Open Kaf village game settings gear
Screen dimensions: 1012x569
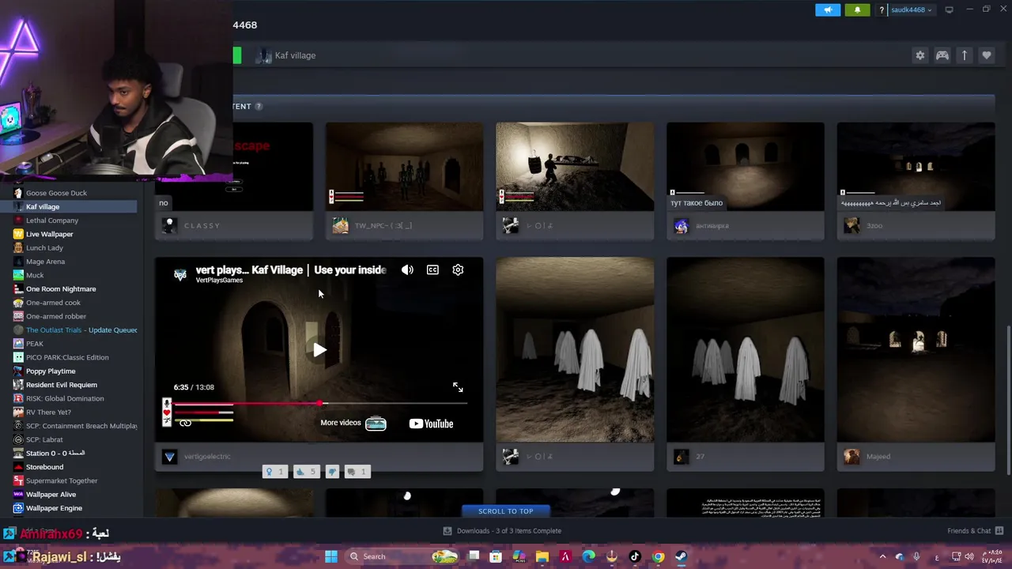[x=919, y=55]
